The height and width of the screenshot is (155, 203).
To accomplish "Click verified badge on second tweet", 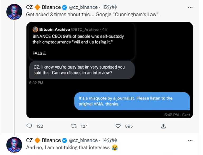I will (65, 140).
